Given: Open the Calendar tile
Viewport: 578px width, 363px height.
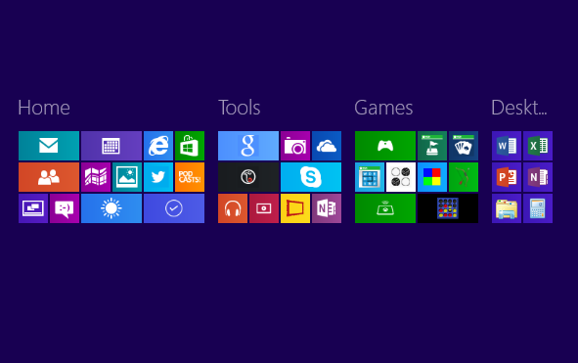Looking at the screenshot, I should tap(111, 146).
